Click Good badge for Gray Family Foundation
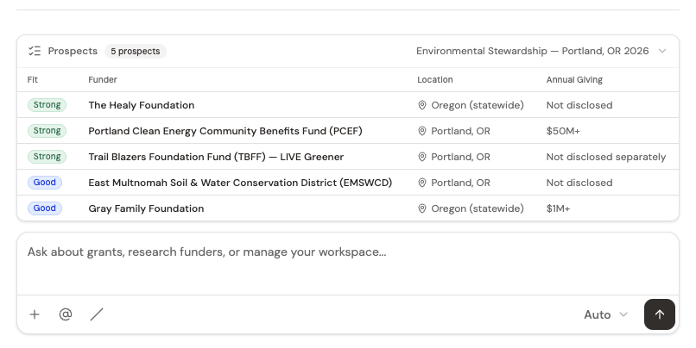The image size is (696, 348). click(x=45, y=208)
